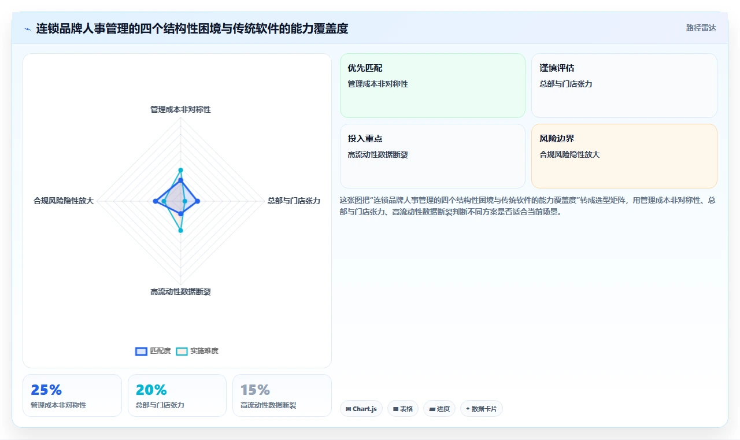Click the description paragraph starting 这张图把

click(x=528, y=206)
